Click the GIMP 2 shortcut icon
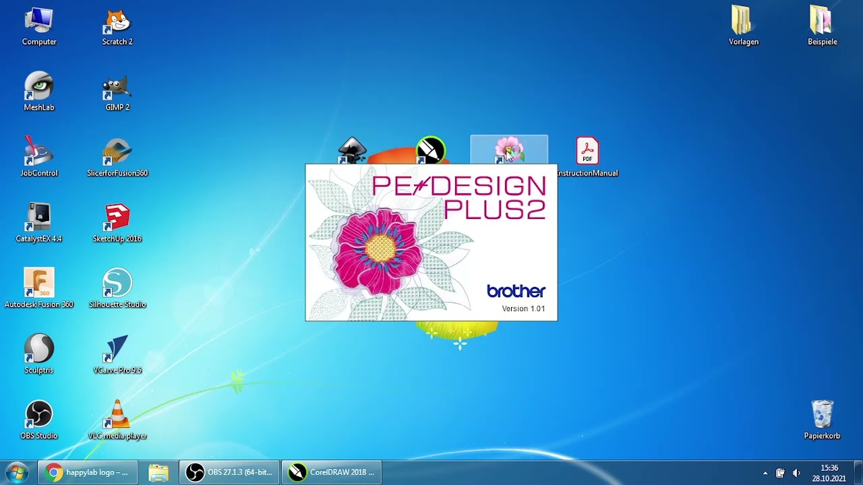The width and height of the screenshot is (863, 485). (117, 92)
